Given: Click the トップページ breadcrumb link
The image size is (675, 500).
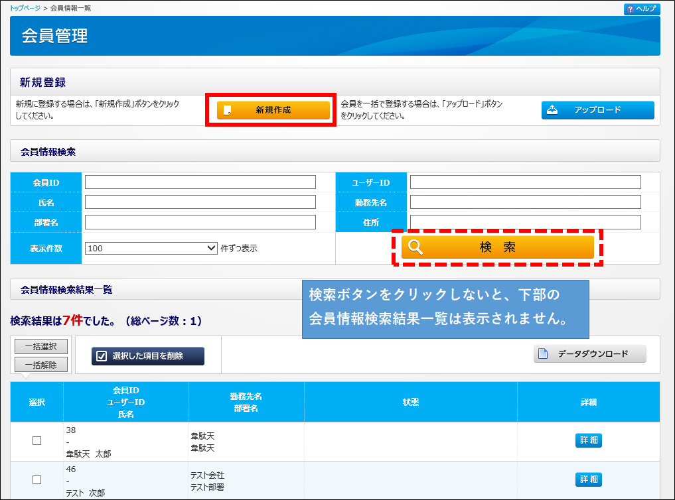Looking at the screenshot, I should 28,8.
